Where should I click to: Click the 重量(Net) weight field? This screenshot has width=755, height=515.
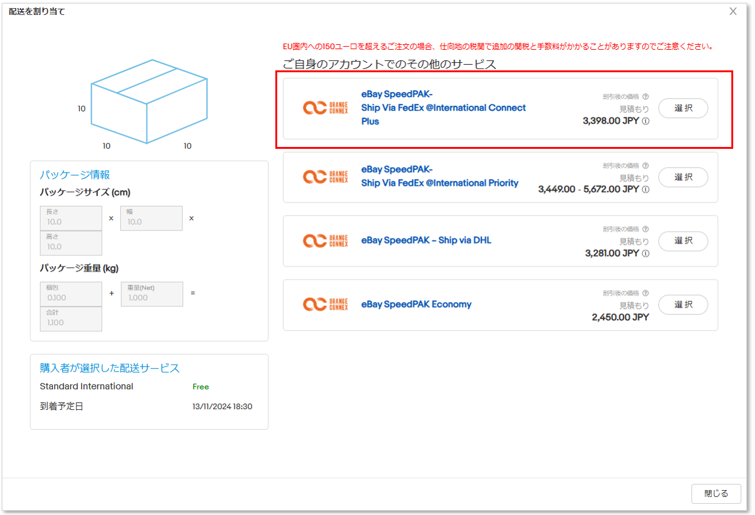pyautogui.click(x=151, y=294)
